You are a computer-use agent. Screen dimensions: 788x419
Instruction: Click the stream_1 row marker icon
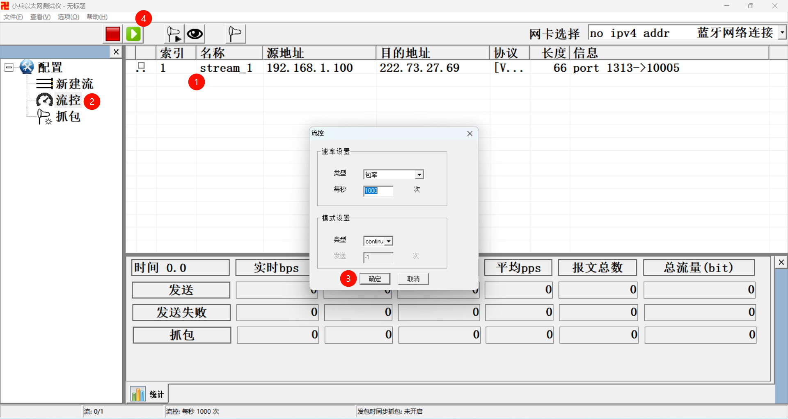[x=141, y=67]
